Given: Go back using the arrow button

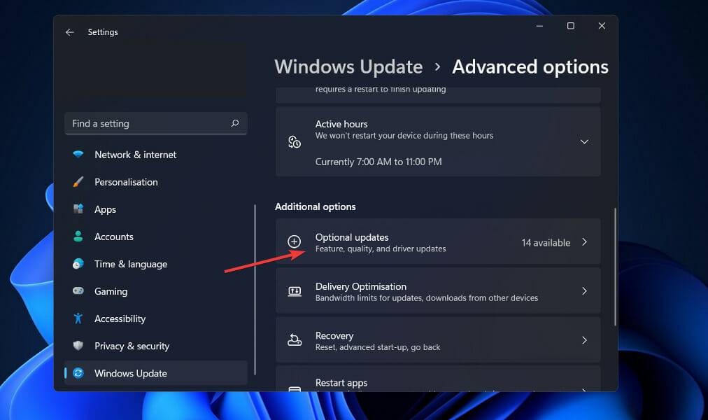Looking at the screenshot, I should [x=69, y=31].
